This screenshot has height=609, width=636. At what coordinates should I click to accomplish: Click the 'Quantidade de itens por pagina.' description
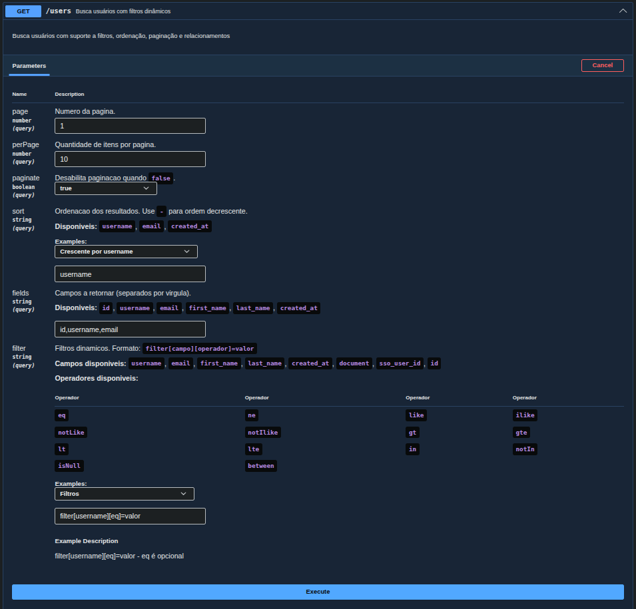105,144
